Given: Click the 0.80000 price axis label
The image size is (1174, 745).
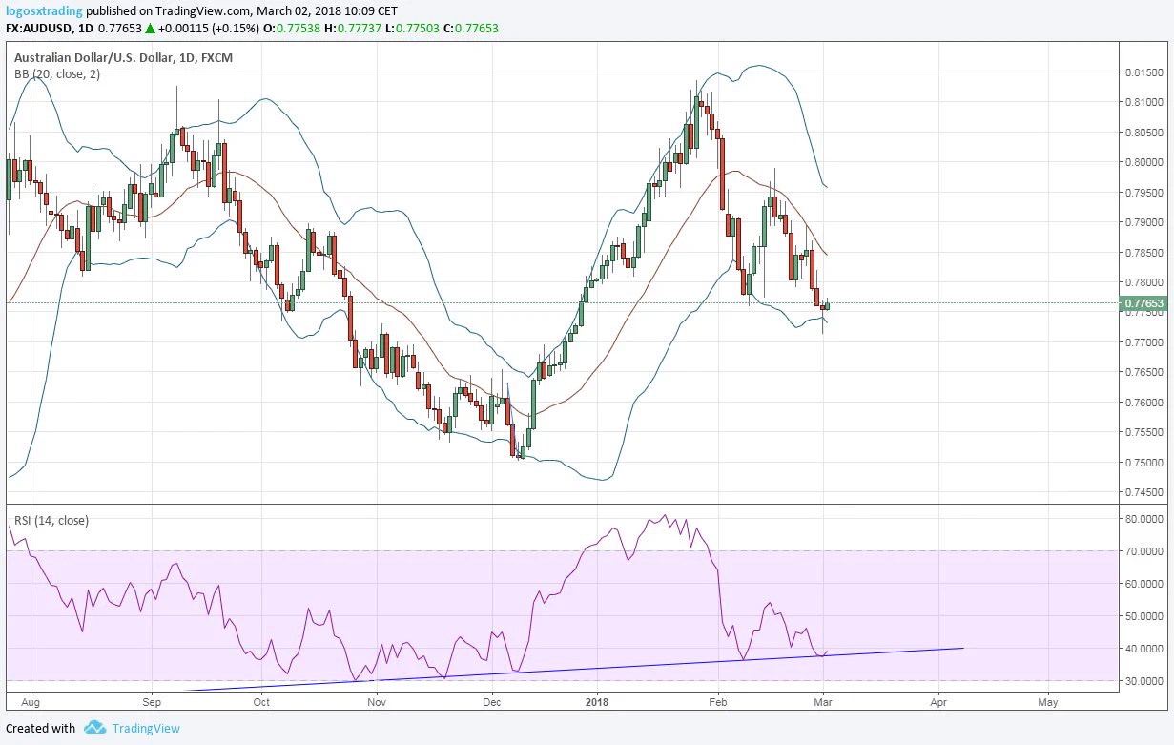Looking at the screenshot, I should 1144,162.
